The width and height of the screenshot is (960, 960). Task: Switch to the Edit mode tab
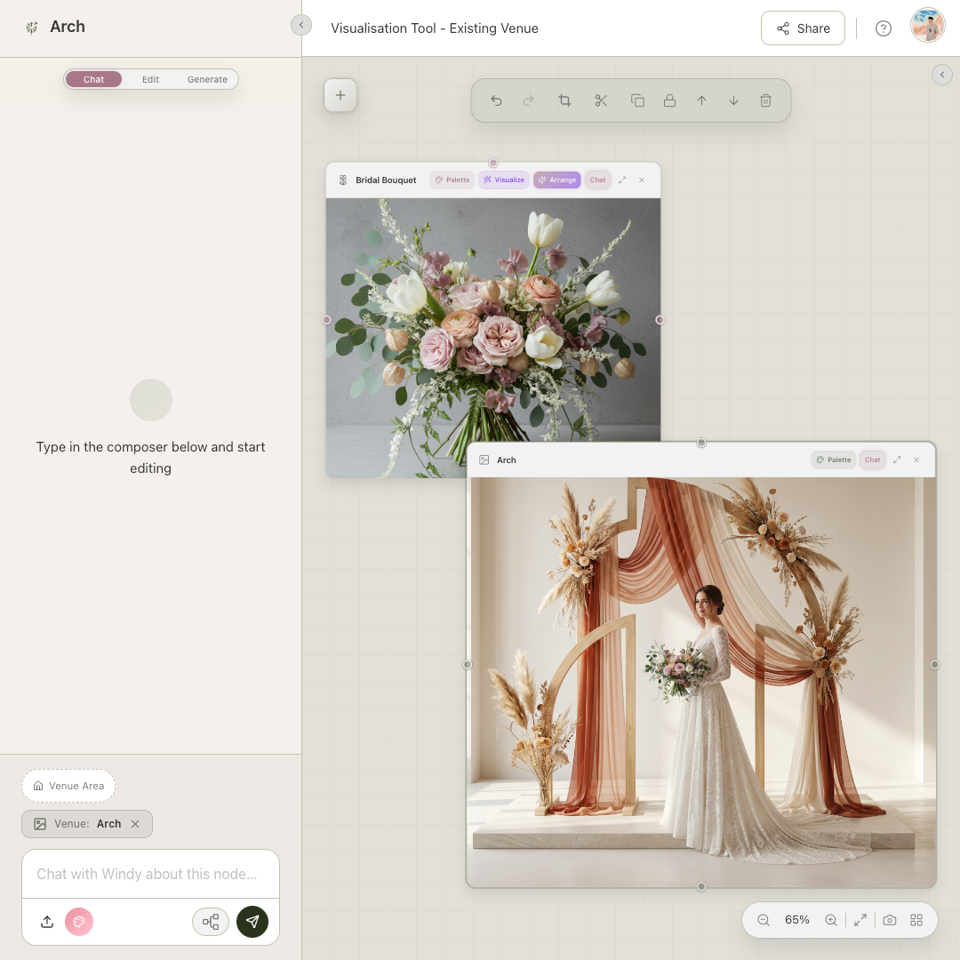[x=150, y=79]
